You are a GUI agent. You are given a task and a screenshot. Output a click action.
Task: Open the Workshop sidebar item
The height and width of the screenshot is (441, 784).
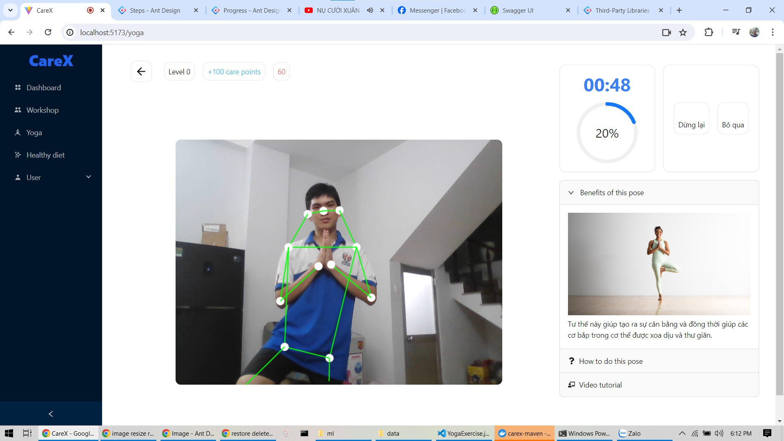pos(42,110)
